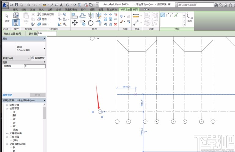The width and height of the screenshot is (235, 152).
Task: Open the 注释 ribbon tab
Action: coord(50,9)
